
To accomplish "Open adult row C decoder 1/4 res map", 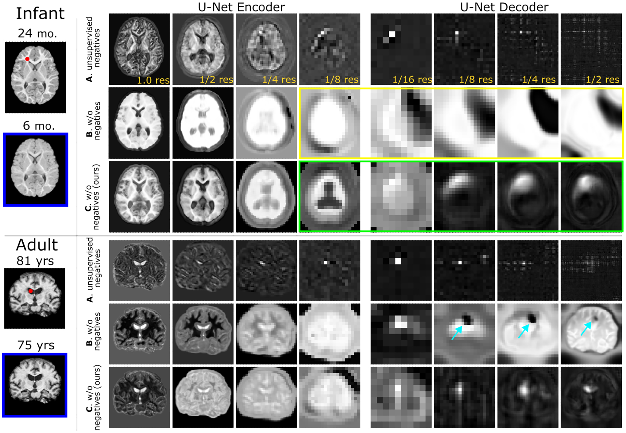I will point(528,397).
